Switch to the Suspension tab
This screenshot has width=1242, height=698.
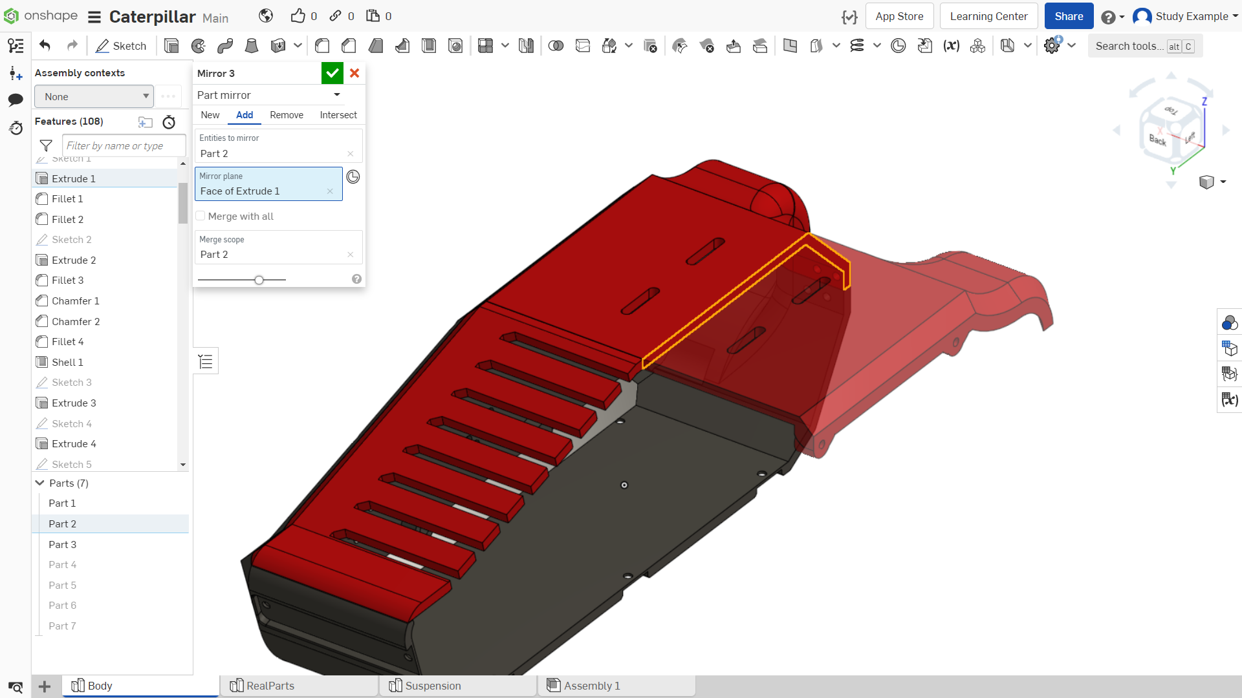click(459, 686)
